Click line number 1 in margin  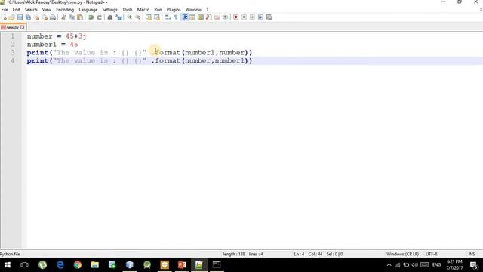click(x=13, y=36)
